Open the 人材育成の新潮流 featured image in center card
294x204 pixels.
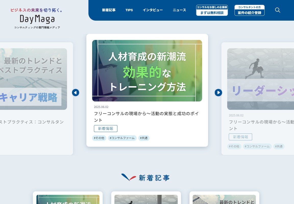pos(147,71)
